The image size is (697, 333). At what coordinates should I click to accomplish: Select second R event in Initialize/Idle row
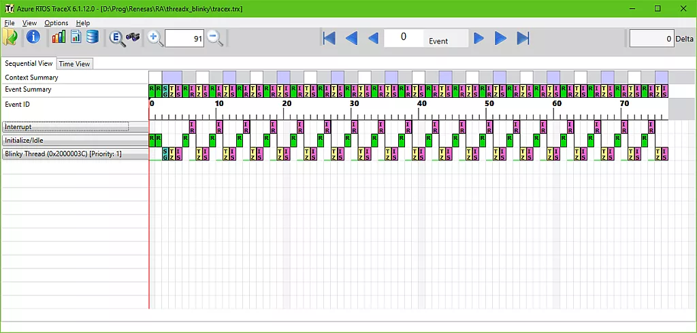coord(159,140)
